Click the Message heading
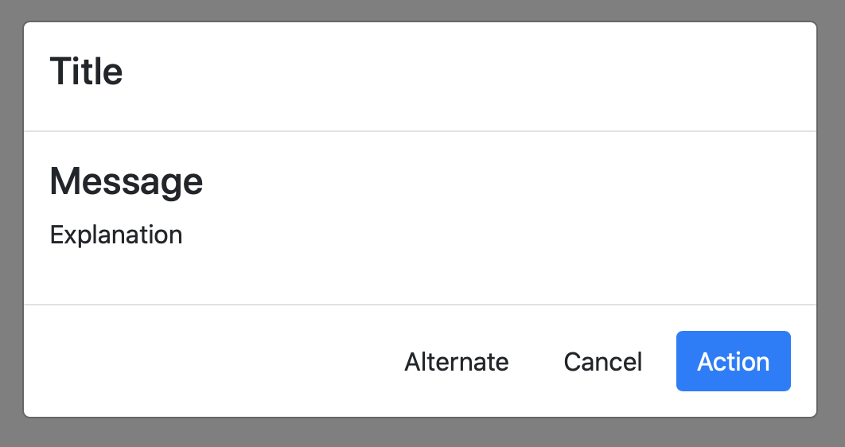The image size is (845, 447). pyautogui.click(x=127, y=181)
